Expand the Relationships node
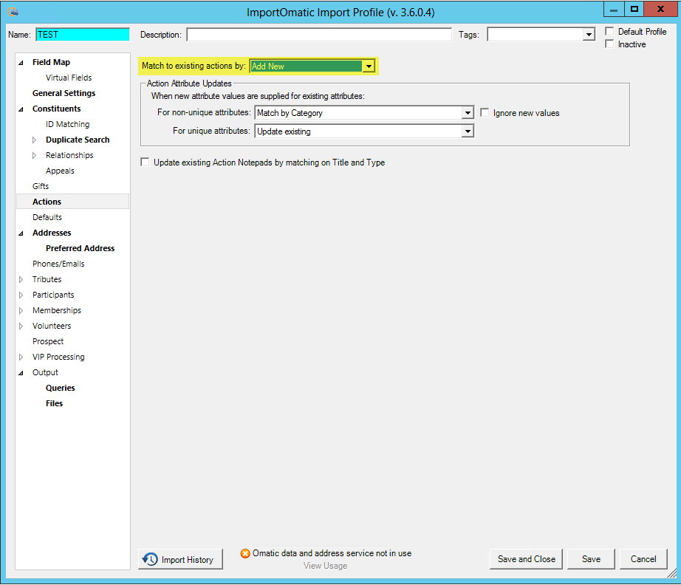 34,155
